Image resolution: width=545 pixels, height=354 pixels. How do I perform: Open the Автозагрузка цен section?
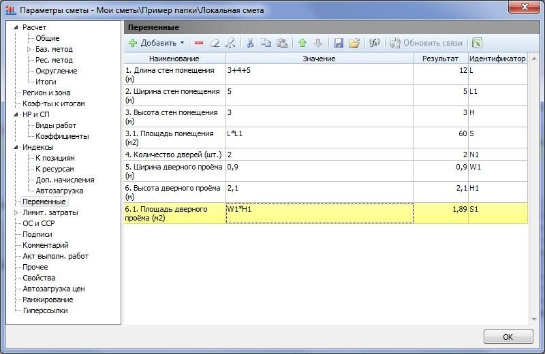[53, 289]
